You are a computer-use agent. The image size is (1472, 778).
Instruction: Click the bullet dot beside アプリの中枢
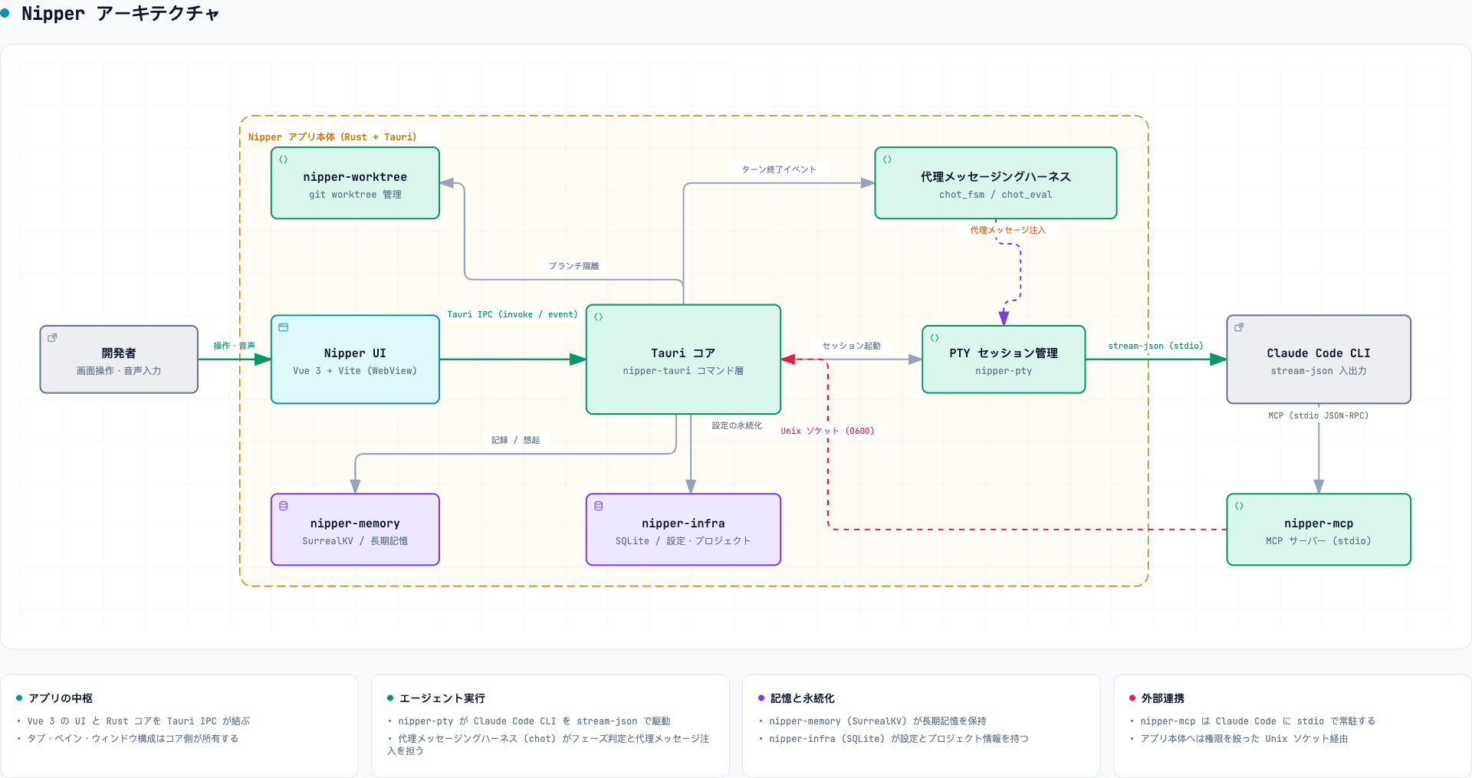point(19,698)
